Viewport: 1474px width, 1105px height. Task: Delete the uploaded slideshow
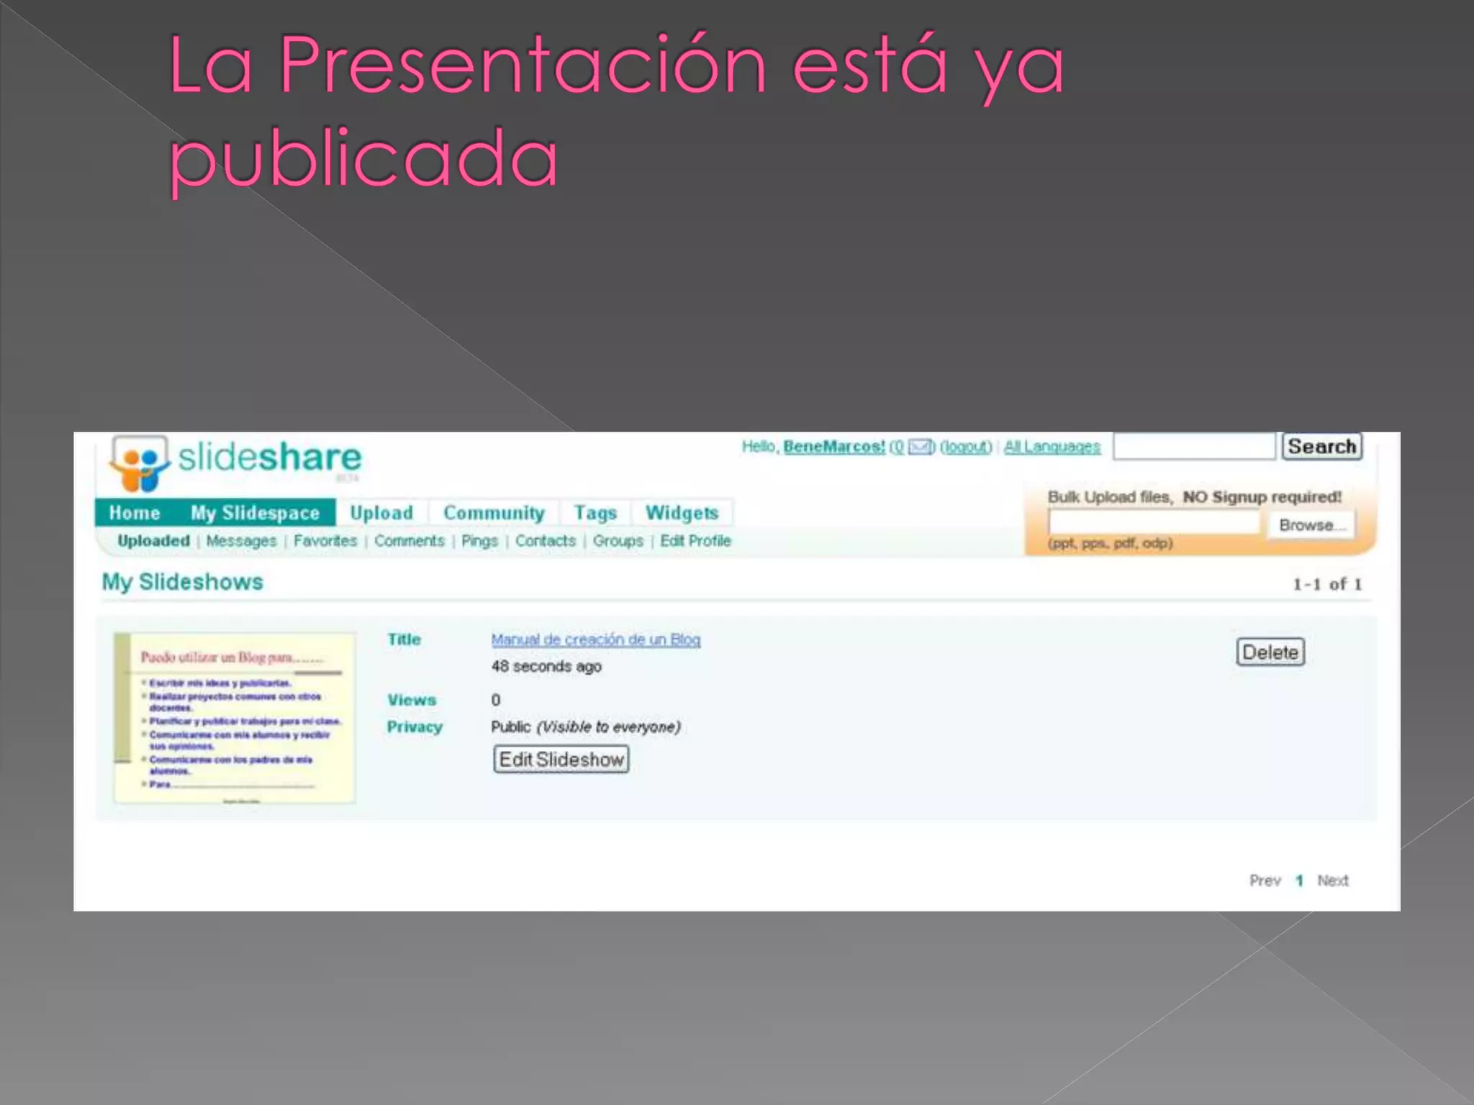[1270, 652]
